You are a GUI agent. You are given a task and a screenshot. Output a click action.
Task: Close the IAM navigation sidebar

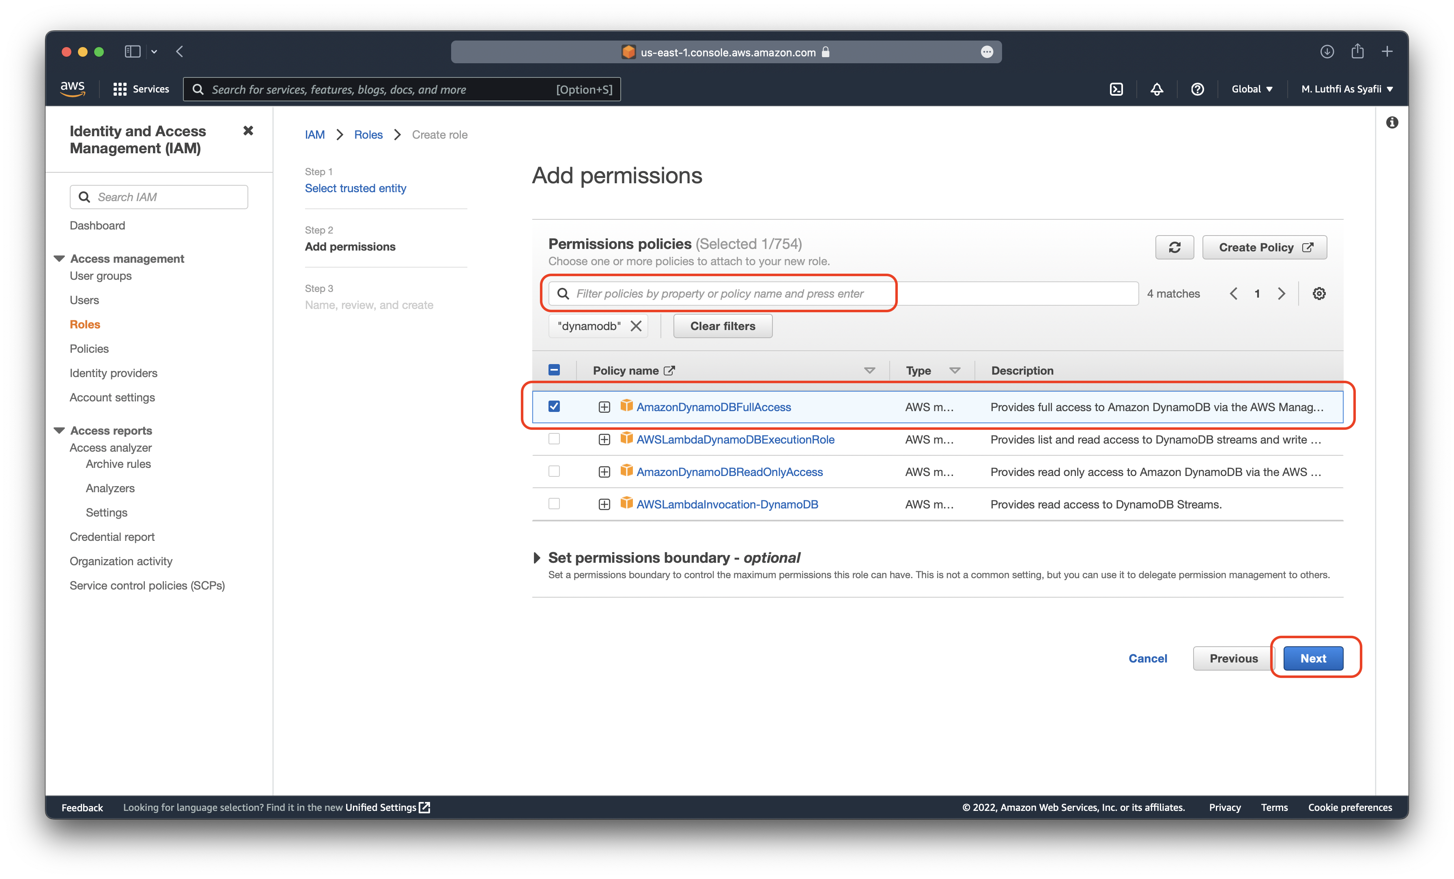pos(248,131)
